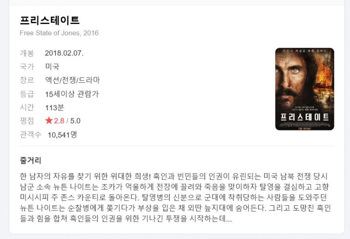Click the audience count 10,541명
The image size is (350, 239).
point(63,135)
